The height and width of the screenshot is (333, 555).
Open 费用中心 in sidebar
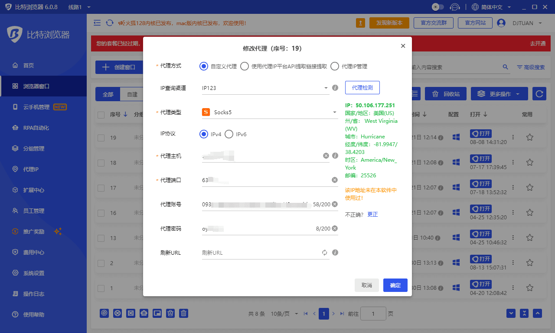pyautogui.click(x=43, y=252)
